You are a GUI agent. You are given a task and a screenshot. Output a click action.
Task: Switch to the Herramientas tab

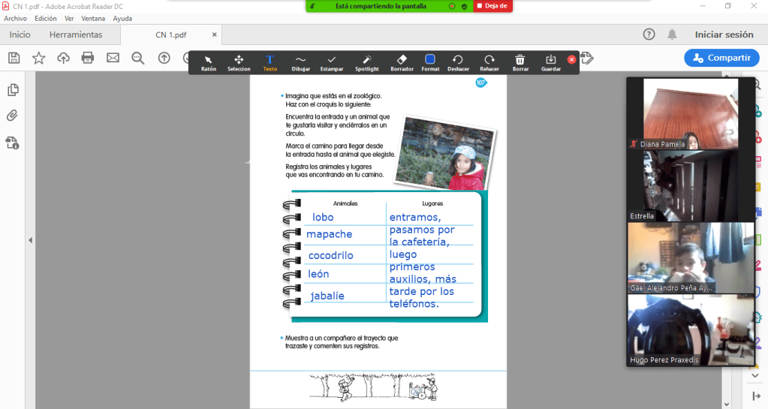coord(76,35)
